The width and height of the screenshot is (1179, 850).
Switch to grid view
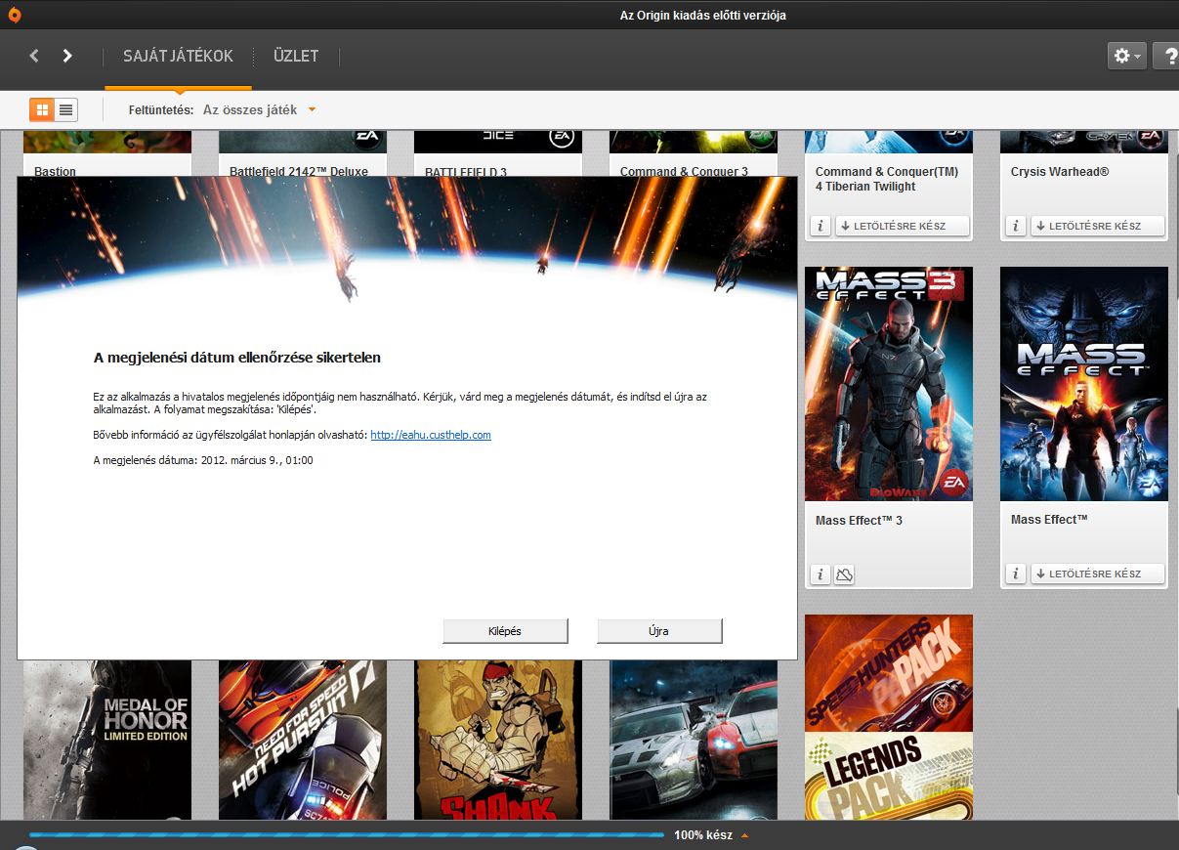[x=41, y=109]
